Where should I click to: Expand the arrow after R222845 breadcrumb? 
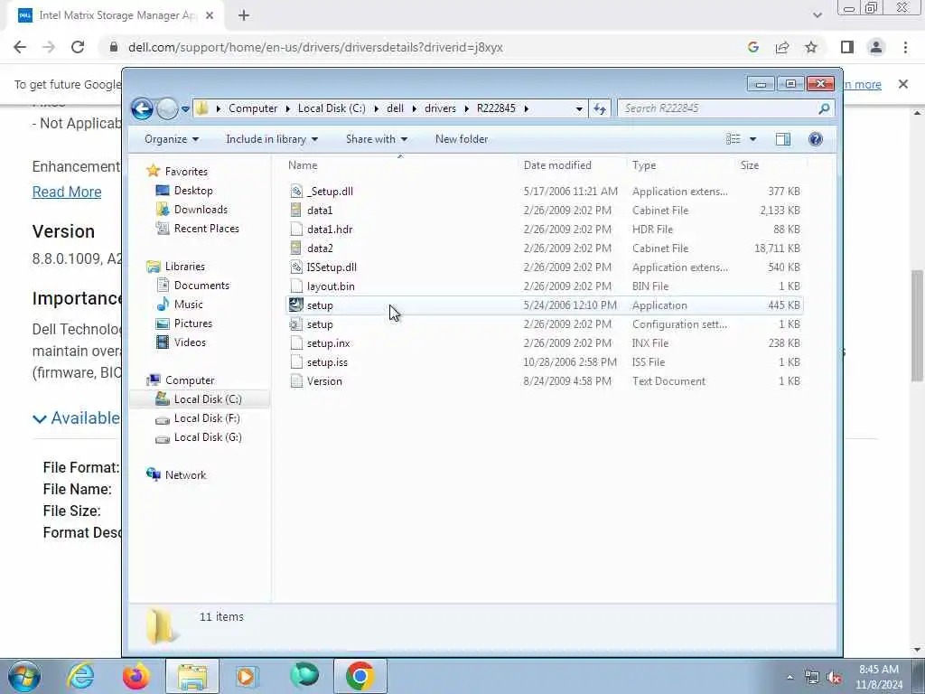[527, 108]
